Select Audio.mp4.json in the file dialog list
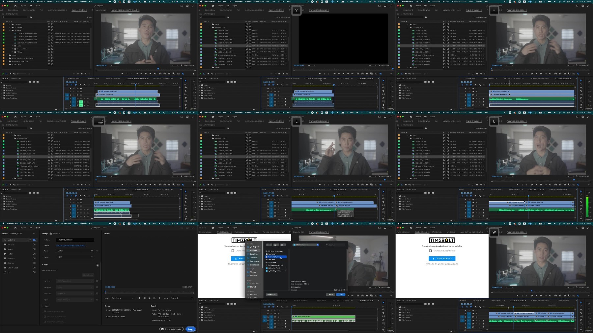 [276, 257]
